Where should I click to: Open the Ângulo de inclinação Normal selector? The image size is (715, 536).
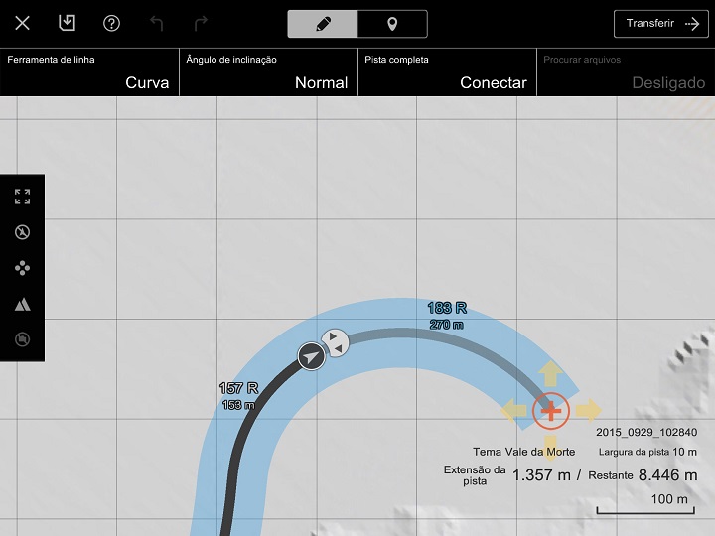(x=268, y=72)
